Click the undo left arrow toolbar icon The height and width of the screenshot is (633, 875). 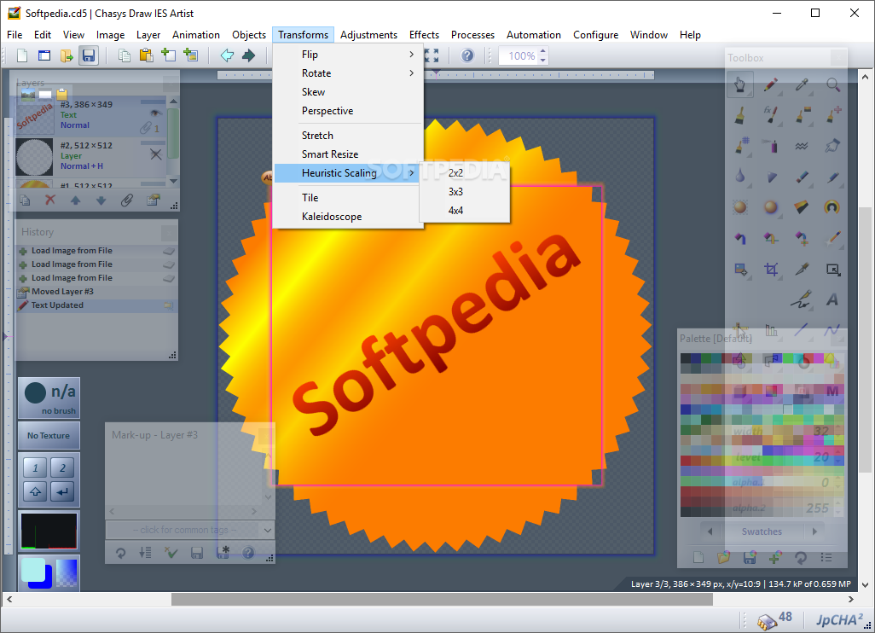(227, 55)
